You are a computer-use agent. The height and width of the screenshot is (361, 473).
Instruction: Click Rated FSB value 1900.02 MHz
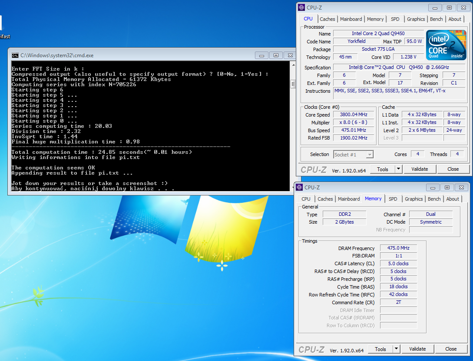354,137
